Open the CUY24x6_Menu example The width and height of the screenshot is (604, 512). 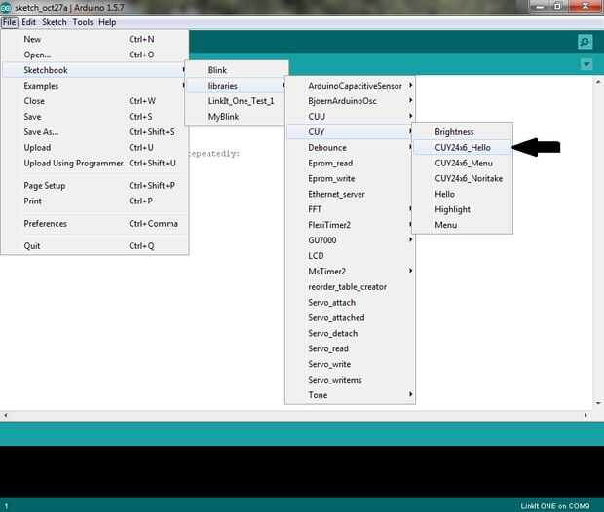coord(462,164)
